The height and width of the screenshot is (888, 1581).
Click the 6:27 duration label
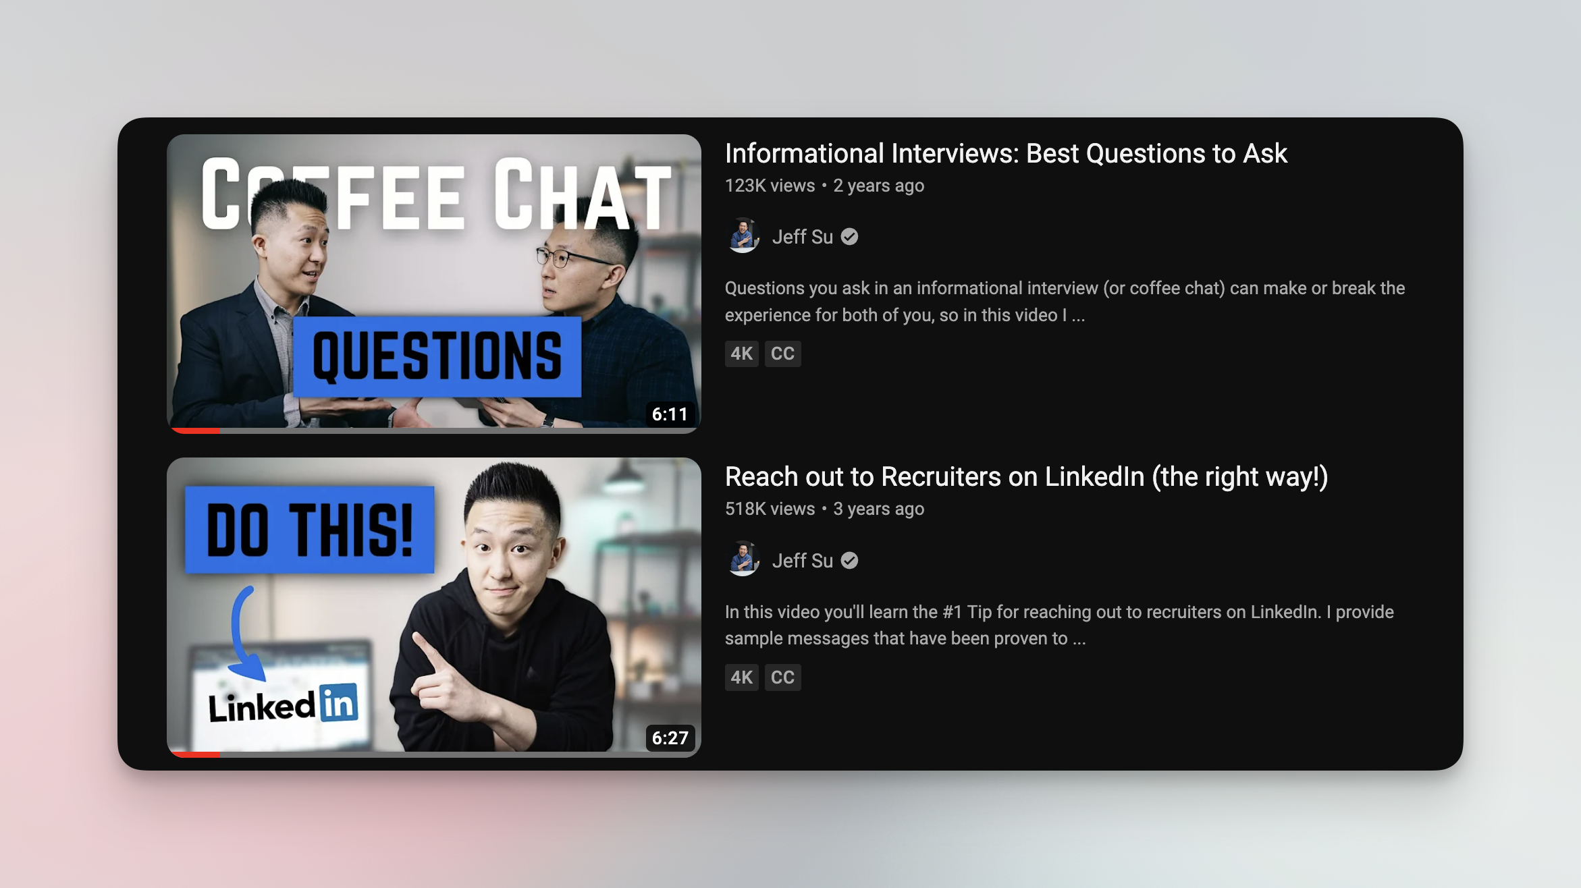point(670,738)
